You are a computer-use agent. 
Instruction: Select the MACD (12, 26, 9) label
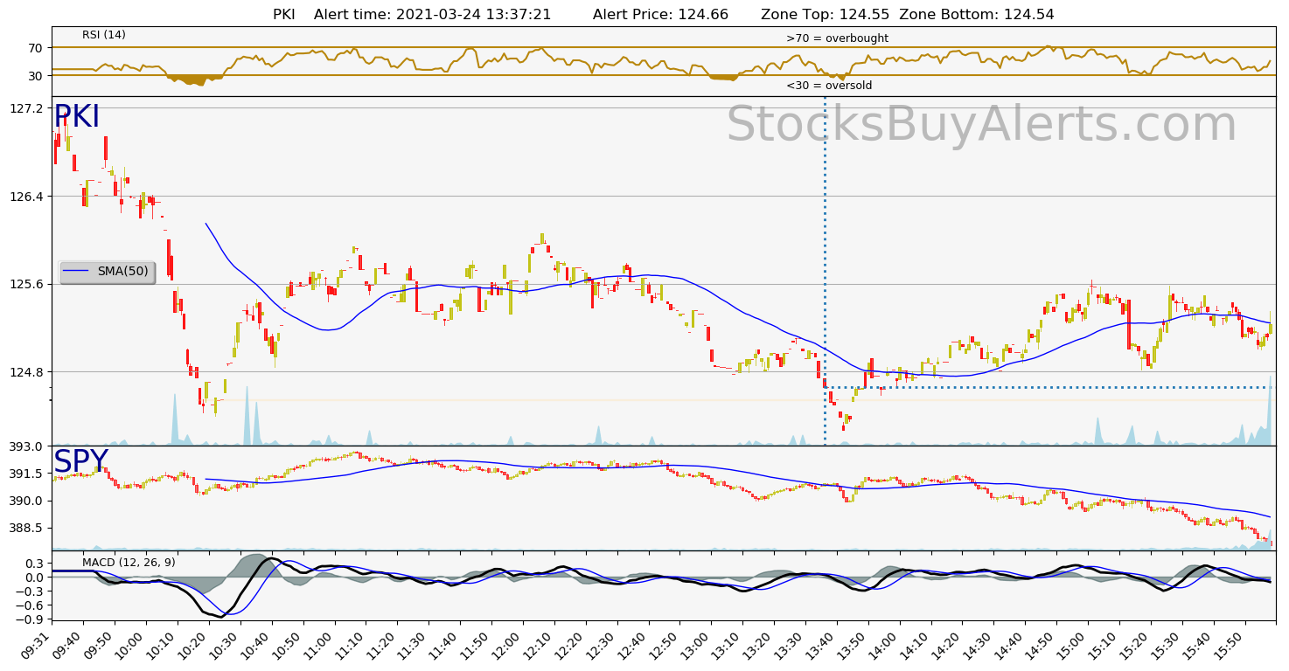tap(129, 563)
